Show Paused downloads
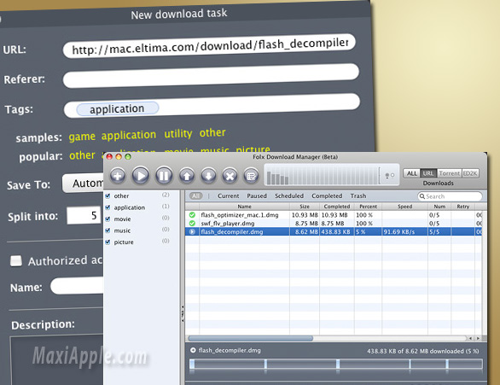 click(257, 195)
